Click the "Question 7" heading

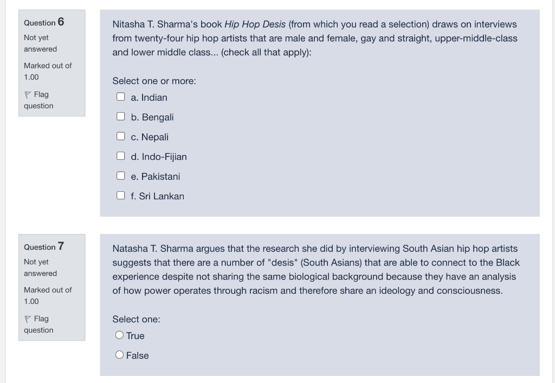tap(43, 247)
